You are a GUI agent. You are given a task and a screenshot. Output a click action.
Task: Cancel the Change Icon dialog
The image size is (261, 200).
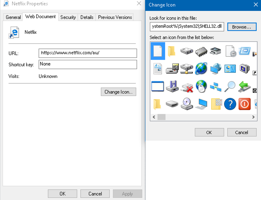click(241, 132)
